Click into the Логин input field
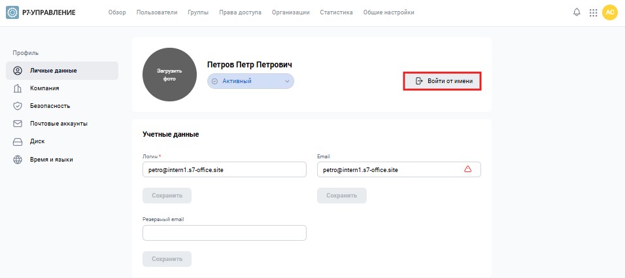625x278 pixels. coord(224,169)
